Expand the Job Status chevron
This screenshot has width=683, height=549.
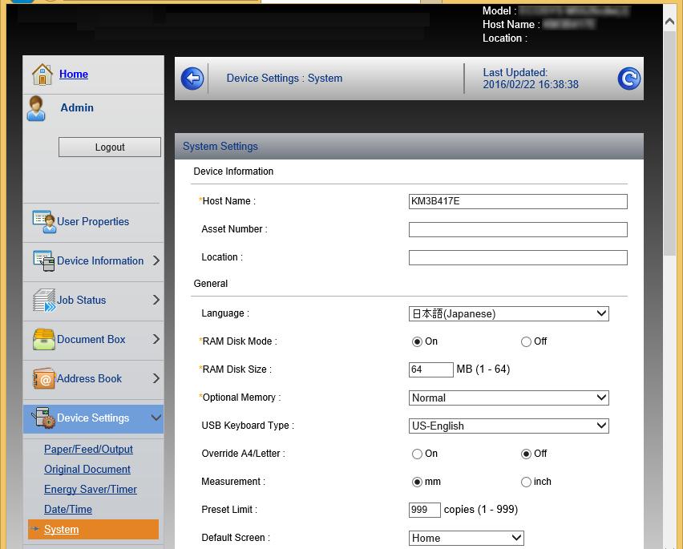(x=156, y=300)
